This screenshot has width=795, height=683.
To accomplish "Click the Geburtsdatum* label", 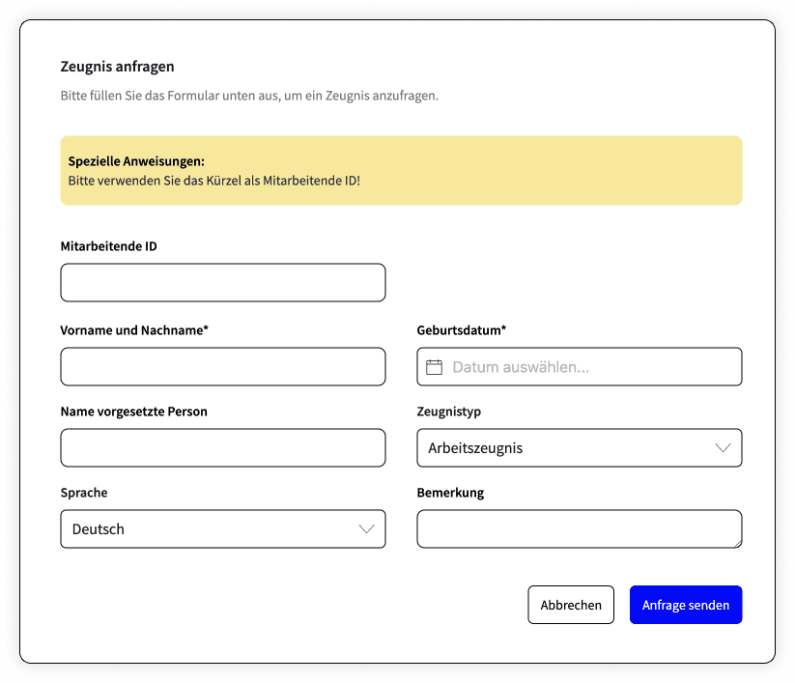I will click(462, 330).
